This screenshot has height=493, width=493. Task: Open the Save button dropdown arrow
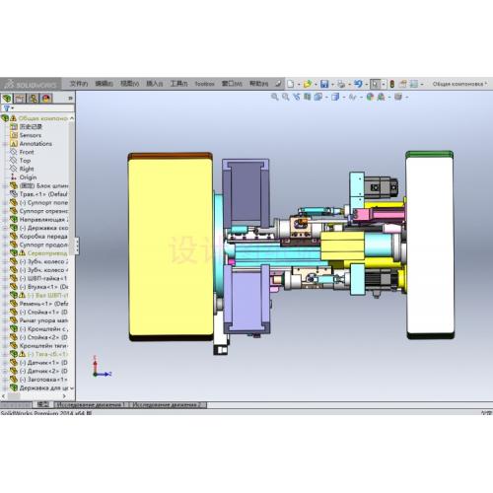point(332,85)
